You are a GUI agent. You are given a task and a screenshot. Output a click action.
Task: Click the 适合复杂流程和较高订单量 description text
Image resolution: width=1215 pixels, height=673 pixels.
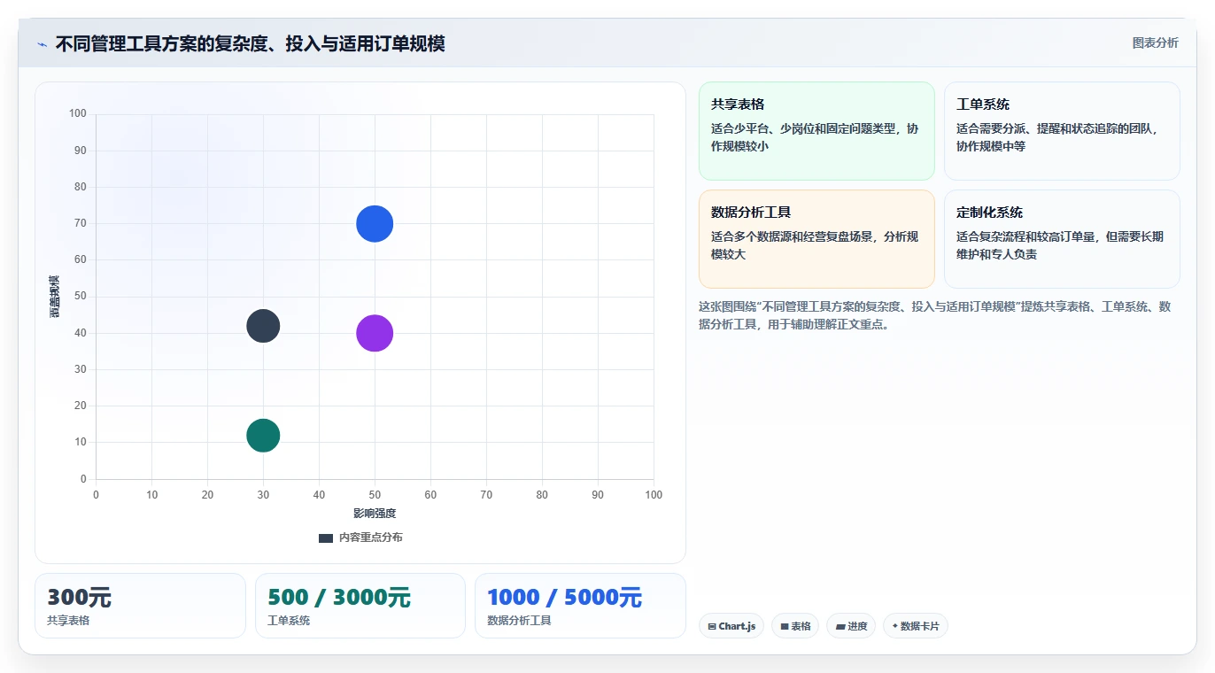[x=1060, y=245]
